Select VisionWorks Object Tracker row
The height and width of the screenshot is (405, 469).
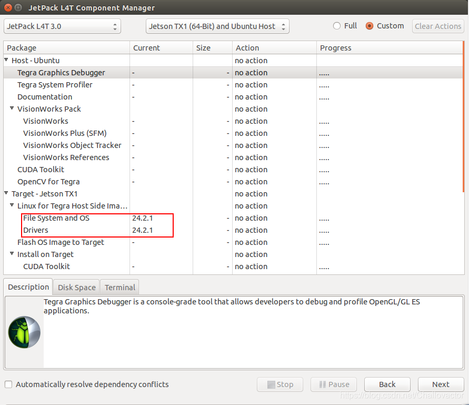click(x=233, y=145)
